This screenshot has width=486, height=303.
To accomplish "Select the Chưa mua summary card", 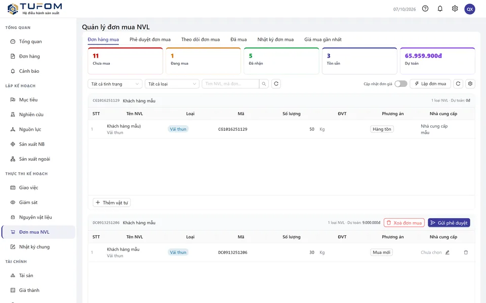I will [125, 61].
